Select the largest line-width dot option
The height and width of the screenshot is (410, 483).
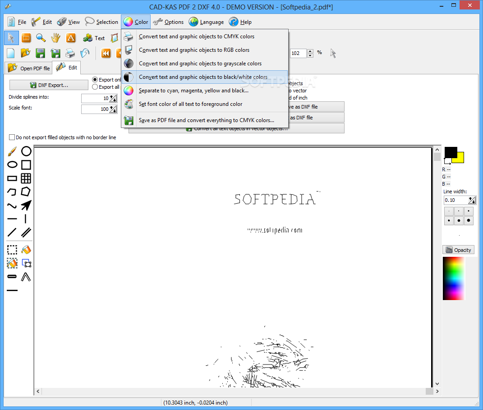tap(469, 220)
